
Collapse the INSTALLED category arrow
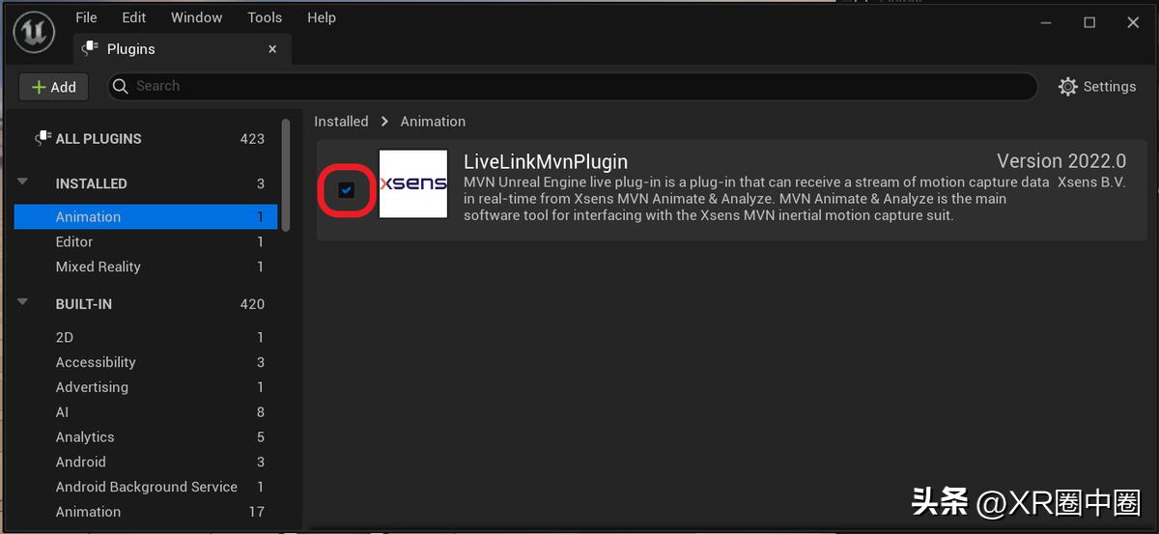click(23, 182)
